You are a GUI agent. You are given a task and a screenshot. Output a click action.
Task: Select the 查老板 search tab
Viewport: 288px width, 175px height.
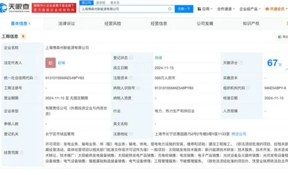101,3
